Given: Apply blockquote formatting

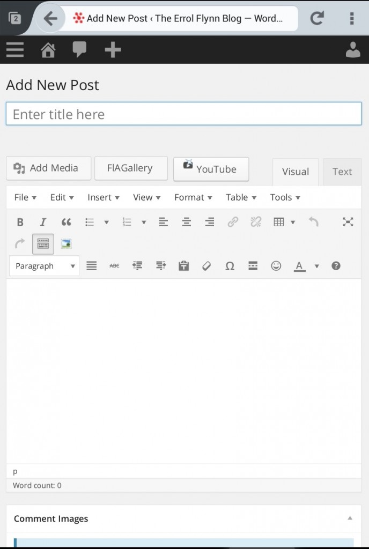Looking at the screenshot, I should (66, 222).
